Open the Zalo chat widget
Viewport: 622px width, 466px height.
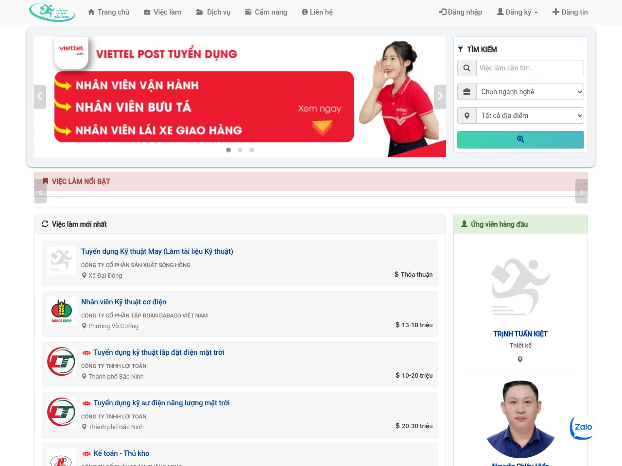click(x=582, y=427)
